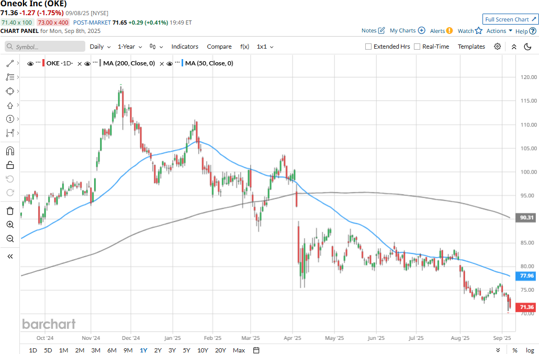Toggle percent scale with % button
539x354 pixels.
[x=514, y=350]
